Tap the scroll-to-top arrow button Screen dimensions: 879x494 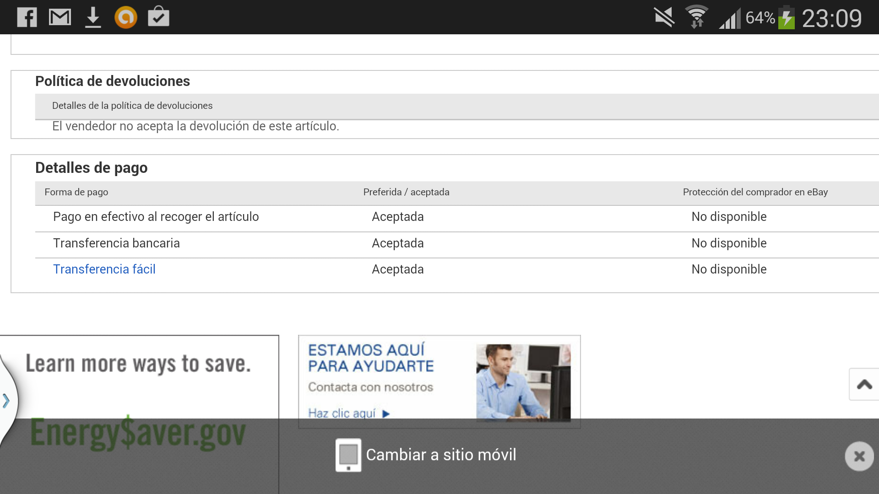pyautogui.click(x=864, y=384)
